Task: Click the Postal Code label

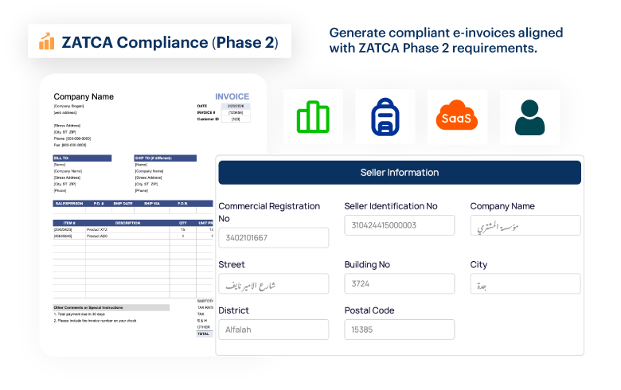Action: pyautogui.click(x=369, y=310)
